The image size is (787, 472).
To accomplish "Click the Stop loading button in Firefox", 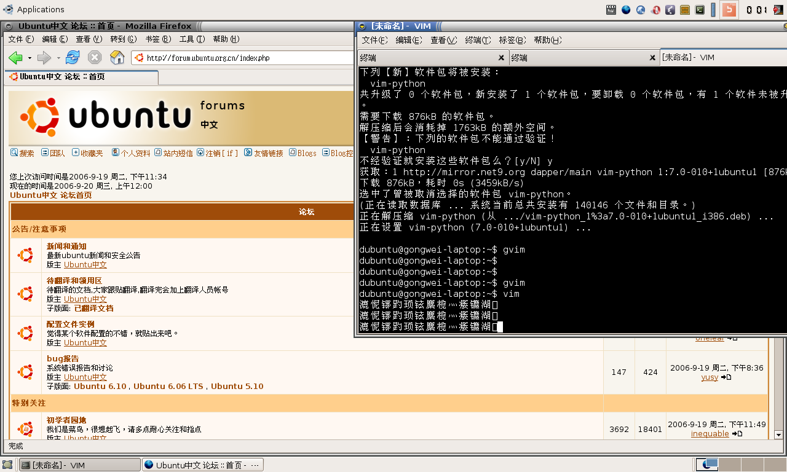I will 94,58.
